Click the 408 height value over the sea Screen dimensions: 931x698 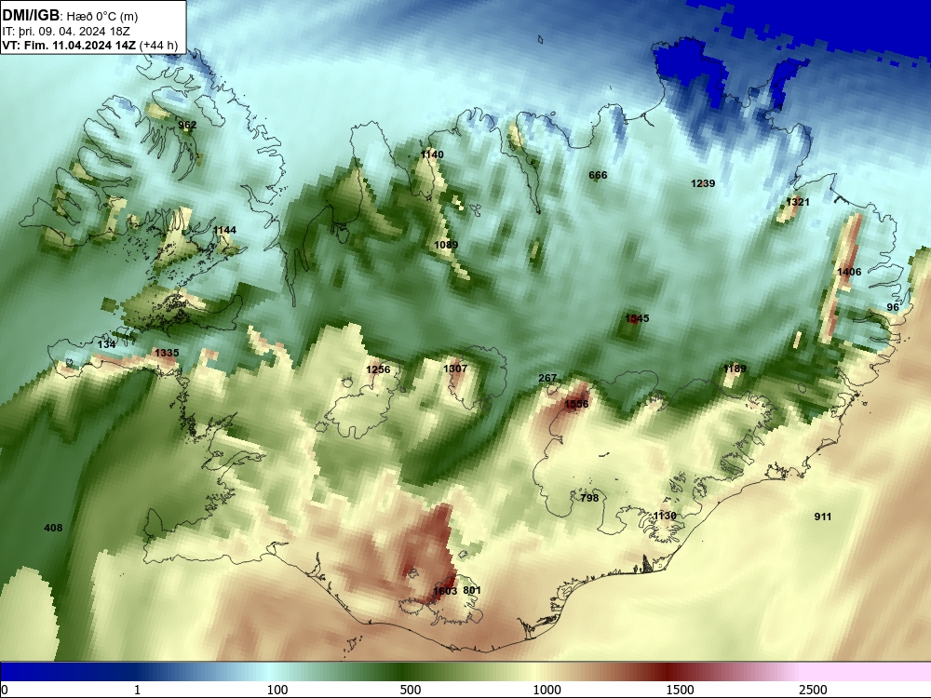(x=53, y=528)
